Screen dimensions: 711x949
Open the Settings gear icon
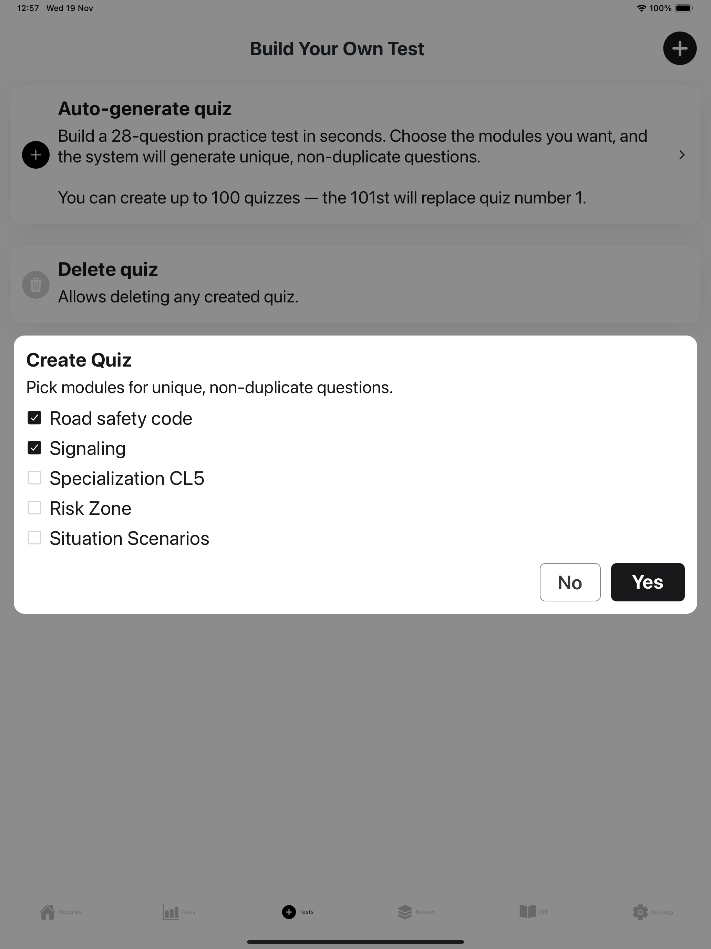pos(641,912)
